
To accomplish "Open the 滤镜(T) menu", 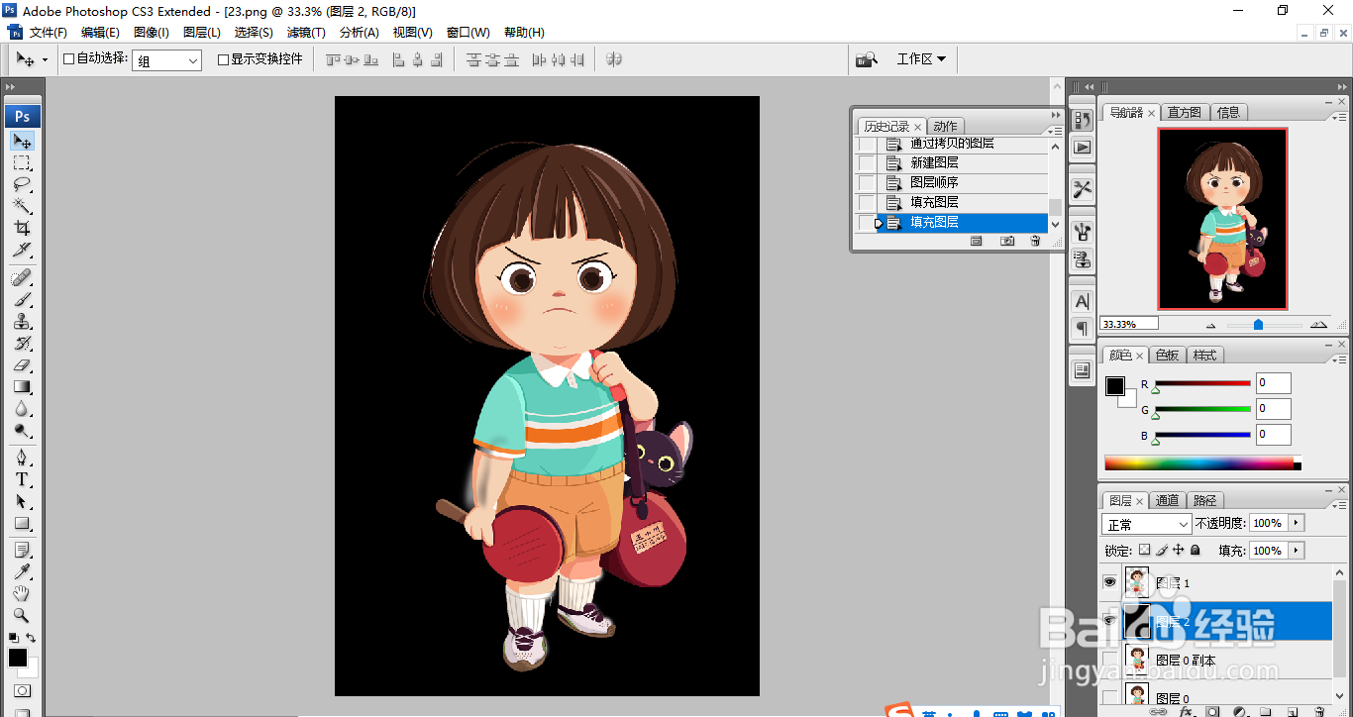I will point(306,33).
